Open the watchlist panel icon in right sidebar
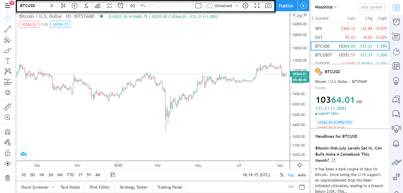 396,8
